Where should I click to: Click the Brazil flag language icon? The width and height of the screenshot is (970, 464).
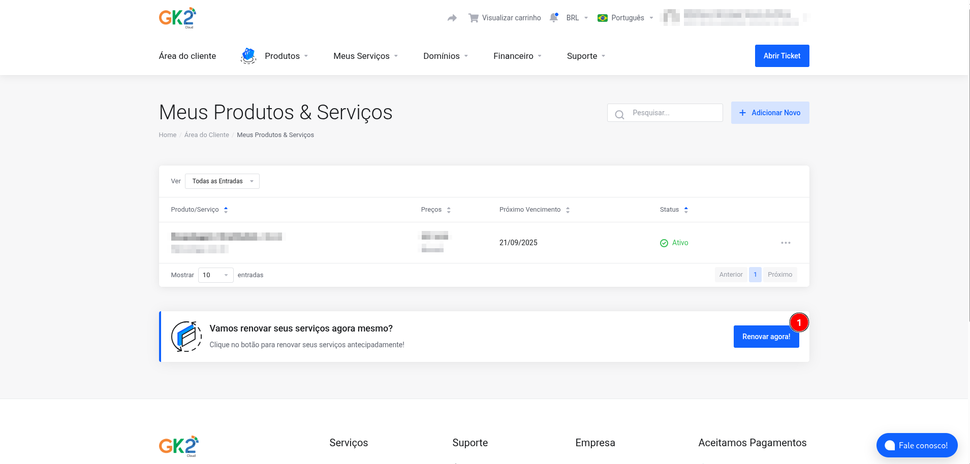pos(603,18)
